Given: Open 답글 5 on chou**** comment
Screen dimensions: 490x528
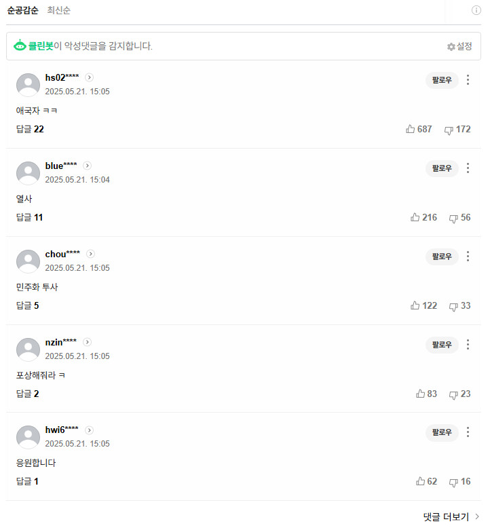Looking at the screenshot, I should tap(27, 305).
